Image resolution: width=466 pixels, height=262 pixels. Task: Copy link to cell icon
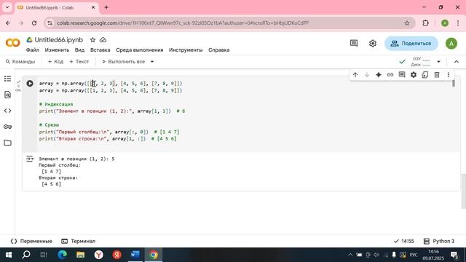pos(390,75)
